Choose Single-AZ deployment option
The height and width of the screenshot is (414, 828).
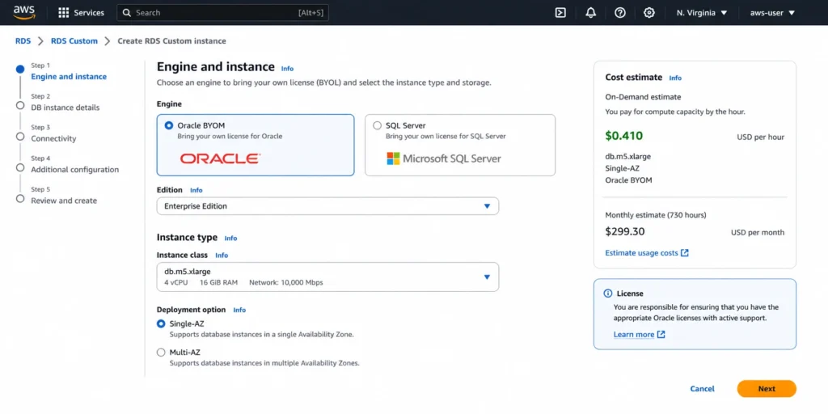click(x=161, y=323)
